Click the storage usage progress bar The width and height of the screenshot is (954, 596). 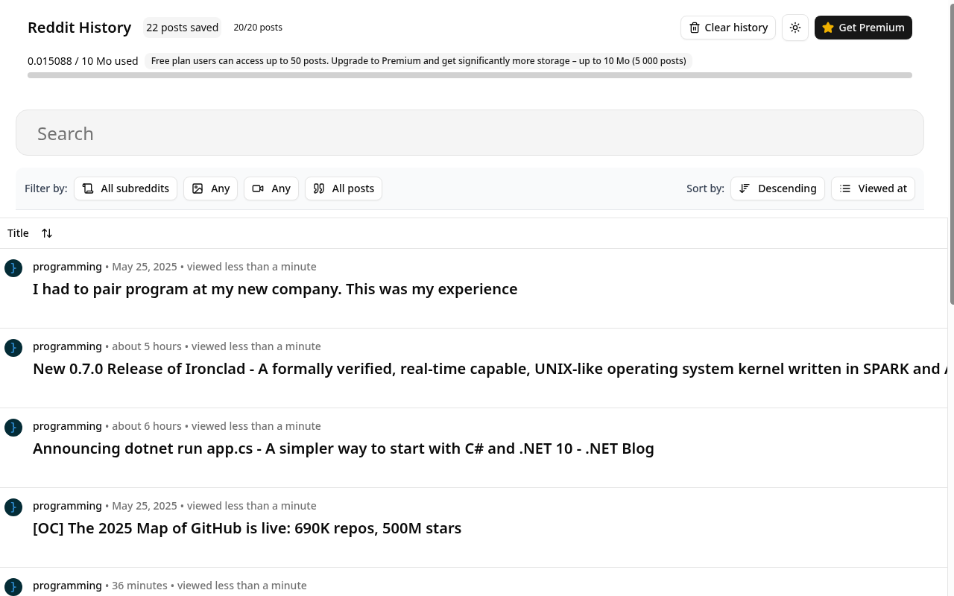470,75
